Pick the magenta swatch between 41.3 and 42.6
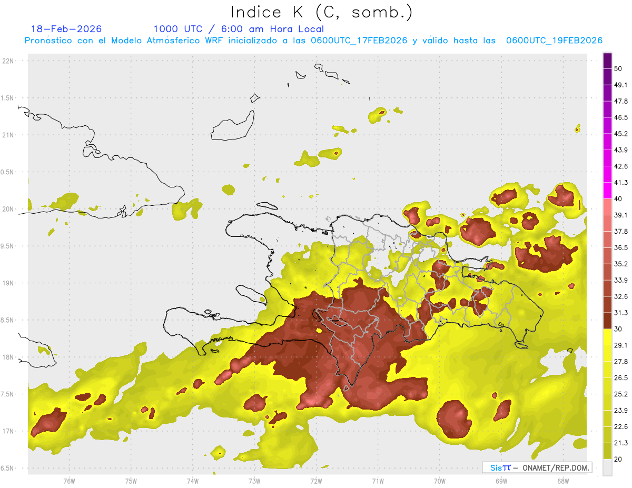The height and width of the screenshot is (488, 632). click(607, 174)
